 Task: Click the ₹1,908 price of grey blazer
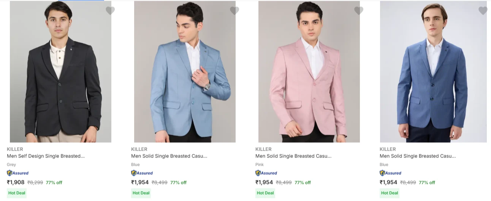(16, 182)
